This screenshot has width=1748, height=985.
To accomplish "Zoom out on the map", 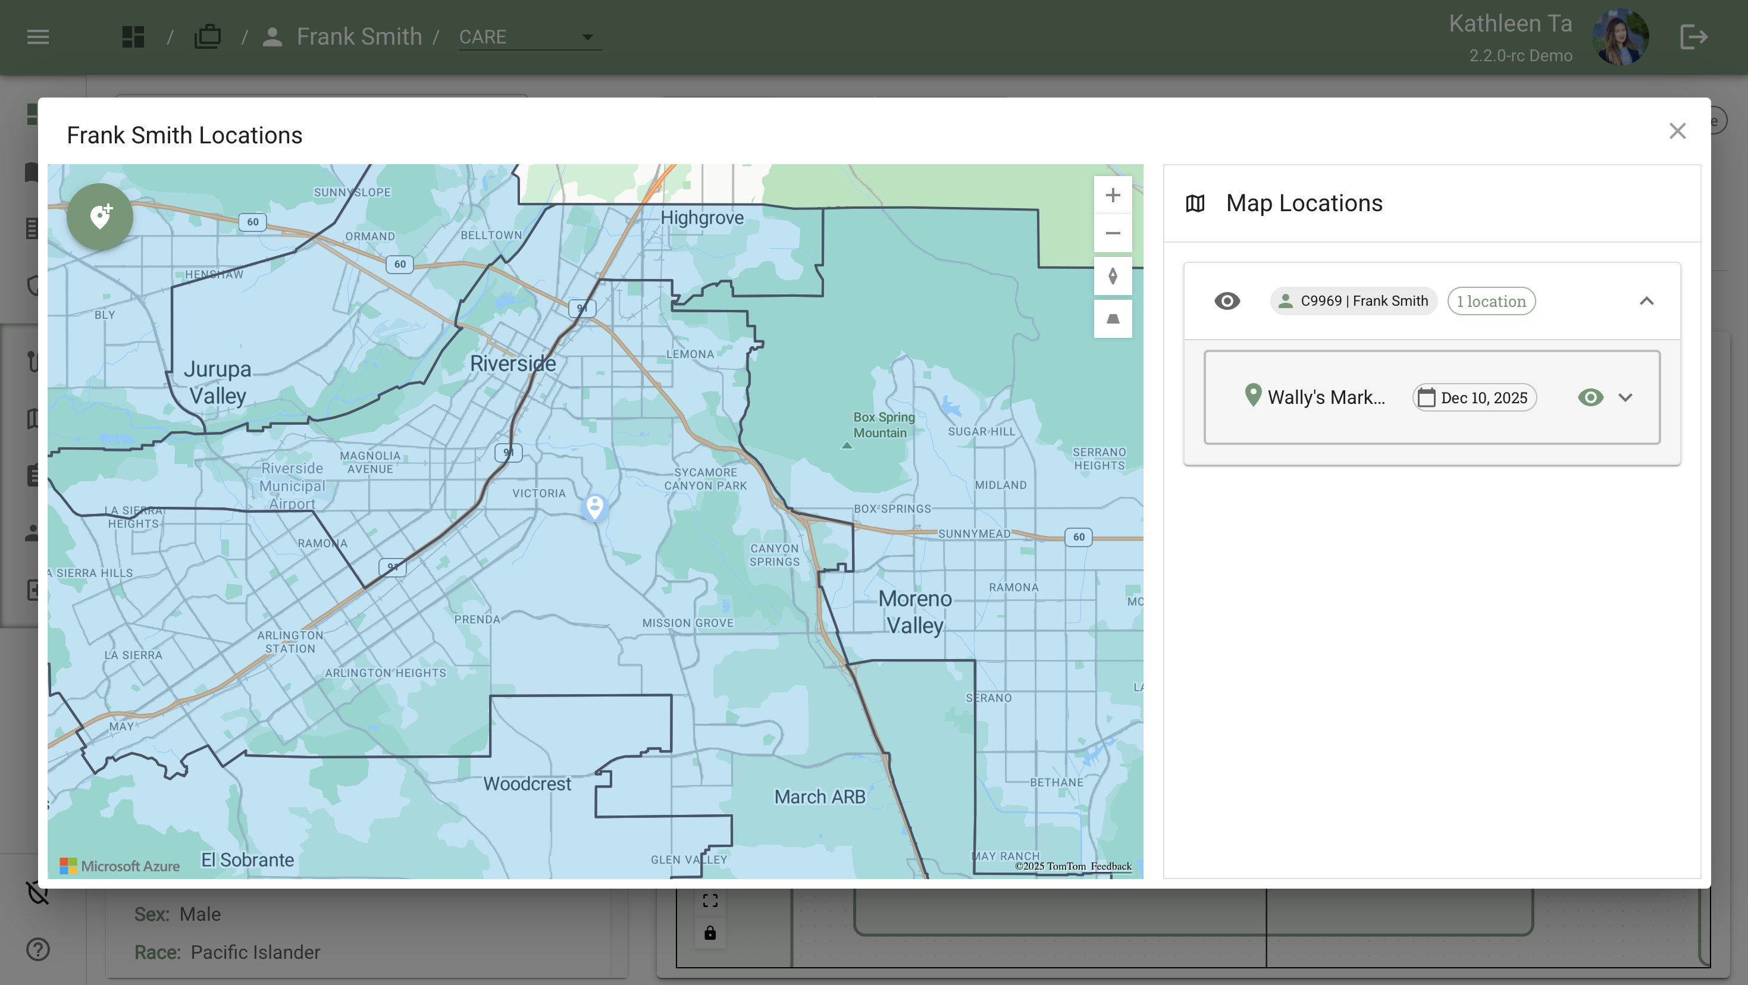I will tap(1112, 233).
